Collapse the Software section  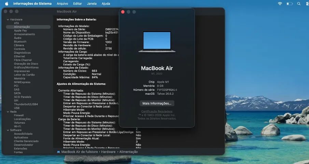click(x=8, y=130)
